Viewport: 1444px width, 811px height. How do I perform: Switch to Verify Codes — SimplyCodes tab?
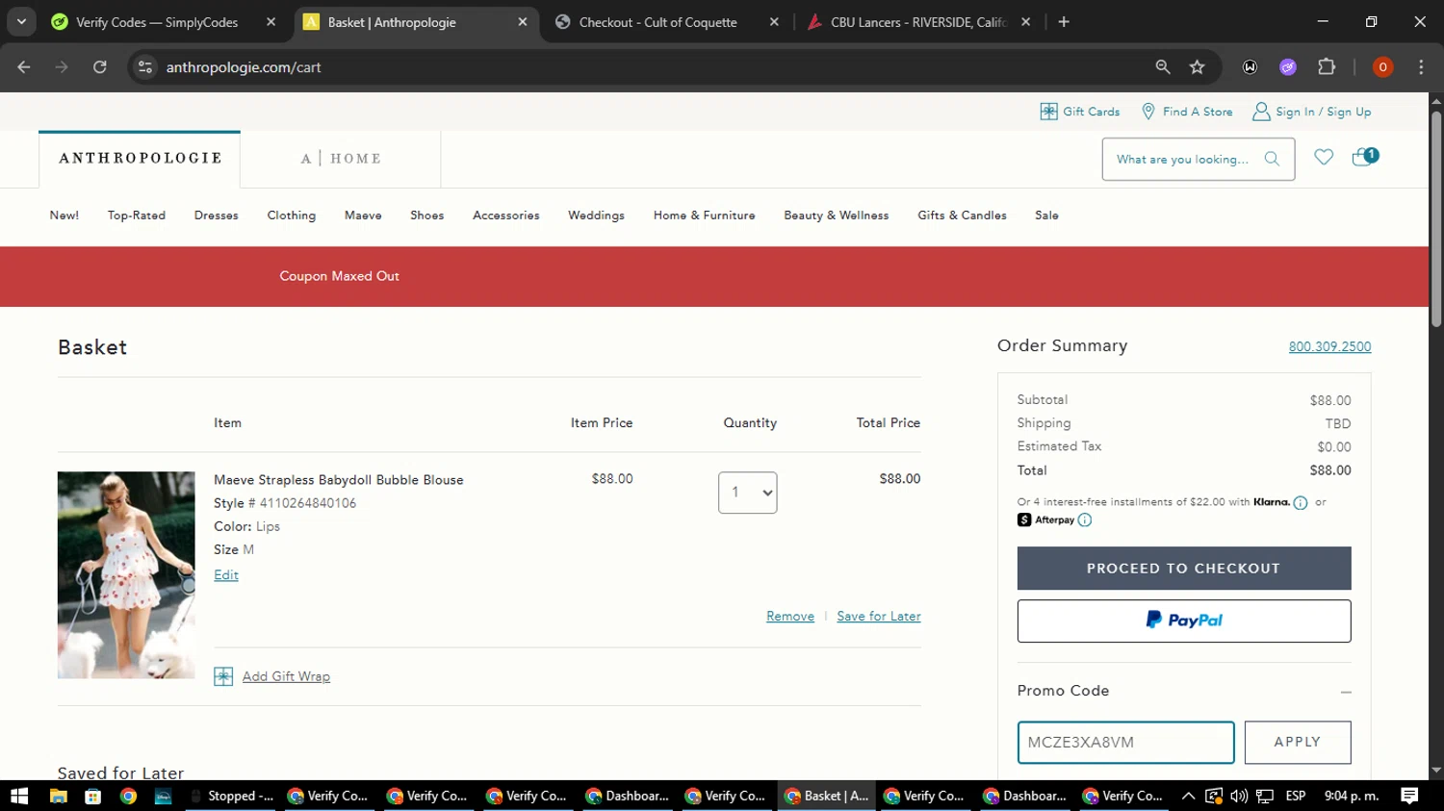tap(157, 22)
